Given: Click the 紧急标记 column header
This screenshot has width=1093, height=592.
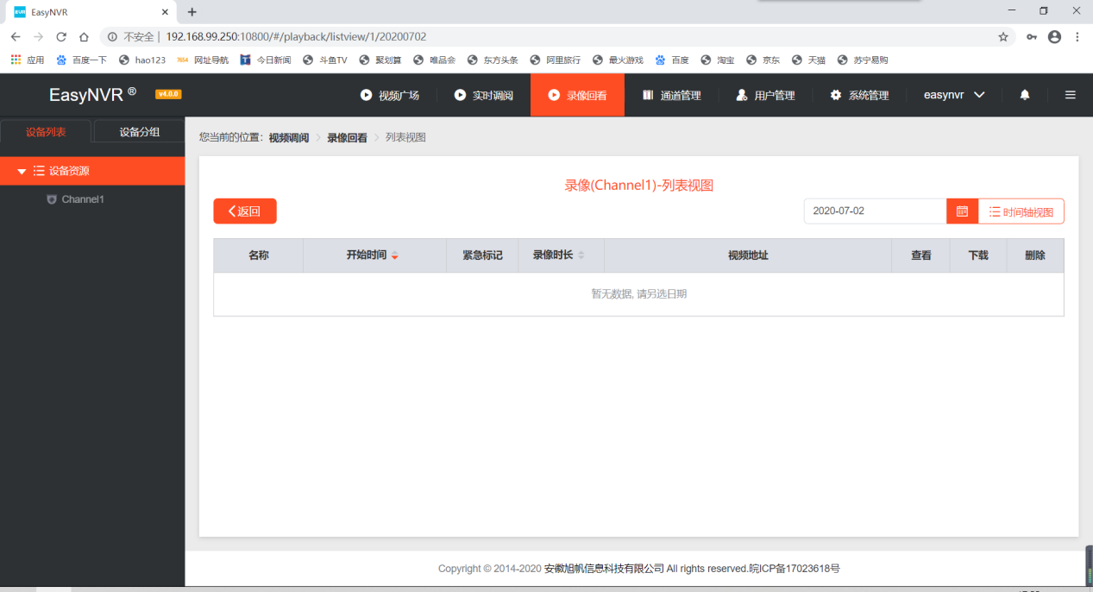Looking at the screenshot, I should (x=482, y=255).
